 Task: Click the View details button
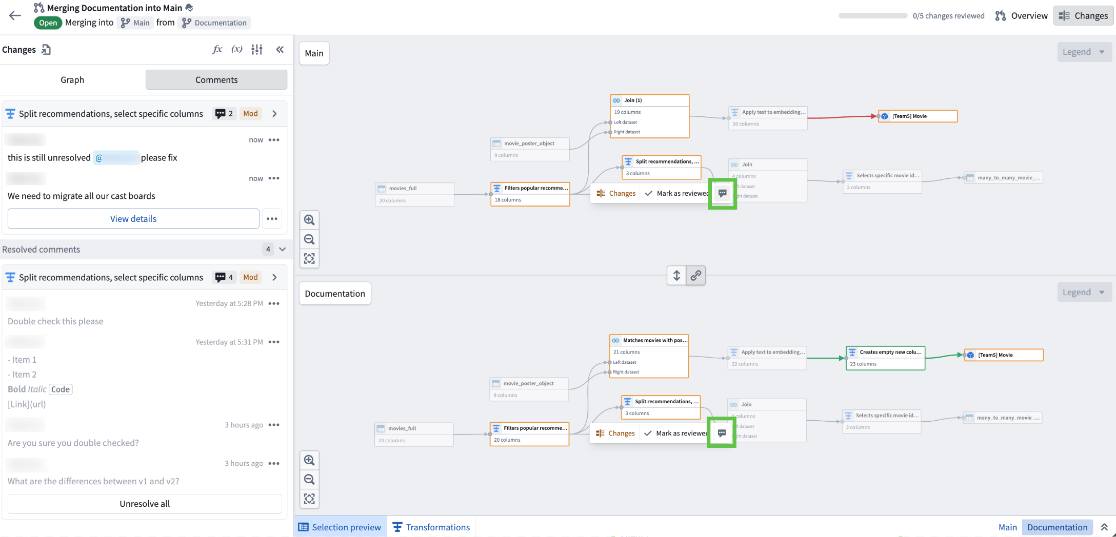133,218
